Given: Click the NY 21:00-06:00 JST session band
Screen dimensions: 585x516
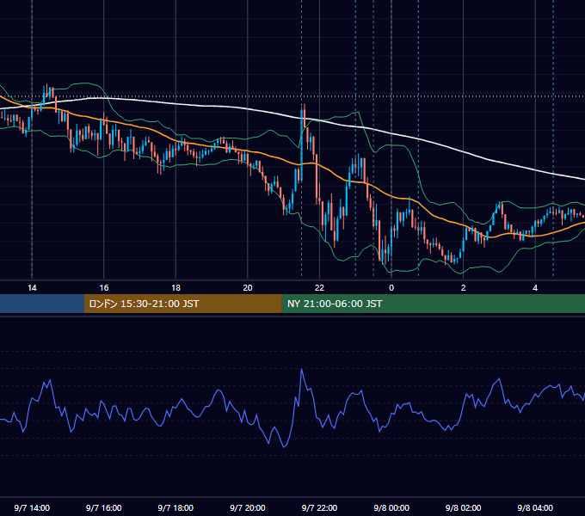Looking at the screenshot, I should [433, 304].
